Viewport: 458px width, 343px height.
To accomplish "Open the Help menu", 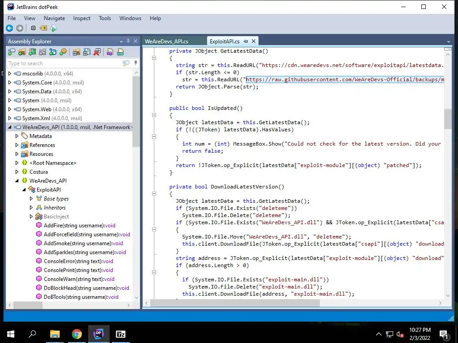I will (x=155, y=18).
